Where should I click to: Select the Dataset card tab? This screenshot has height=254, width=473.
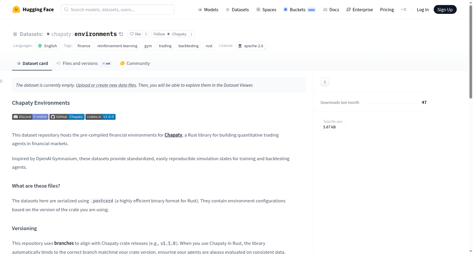32,63
